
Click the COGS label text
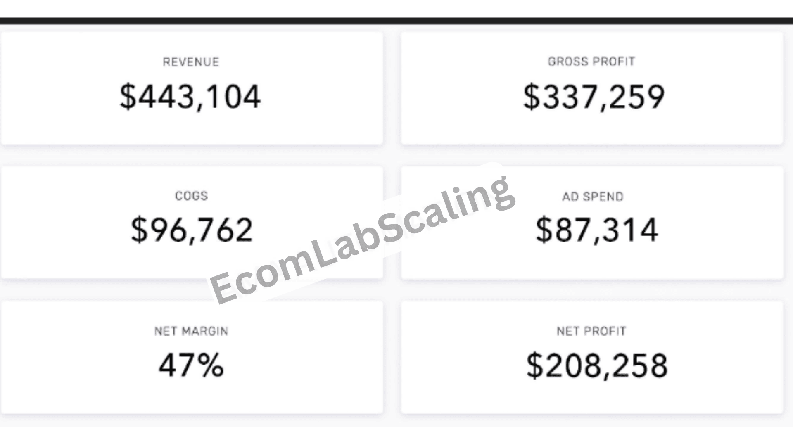[x=191, y=196]
